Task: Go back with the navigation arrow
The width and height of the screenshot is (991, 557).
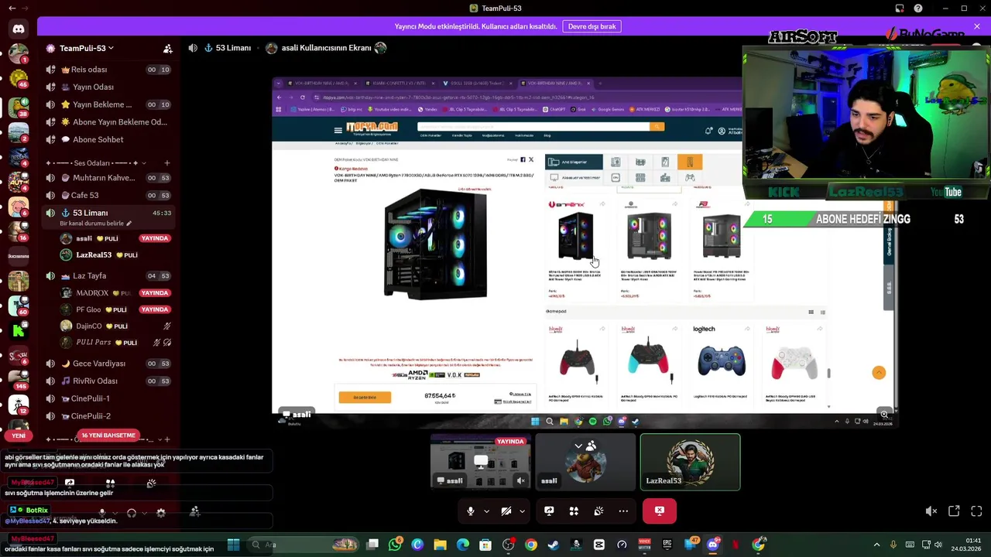Action: (x=12, y=9)
